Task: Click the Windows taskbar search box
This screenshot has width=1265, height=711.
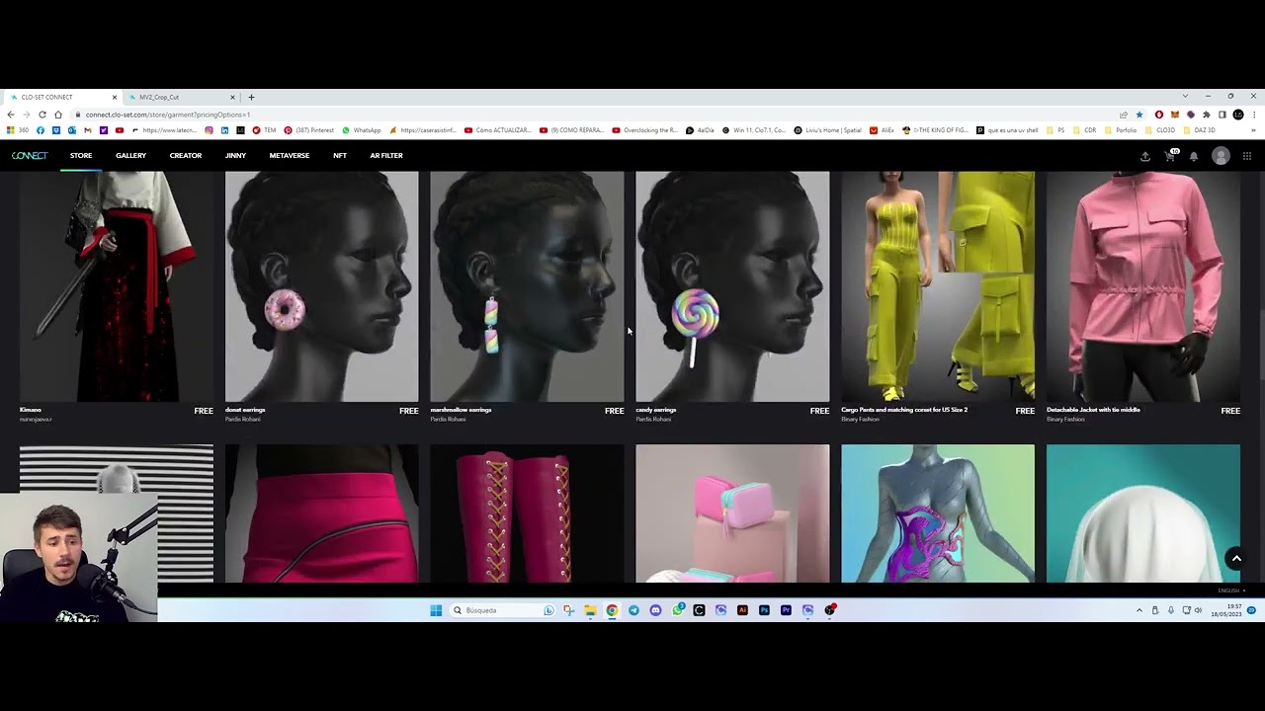Action: pos(503,610)
